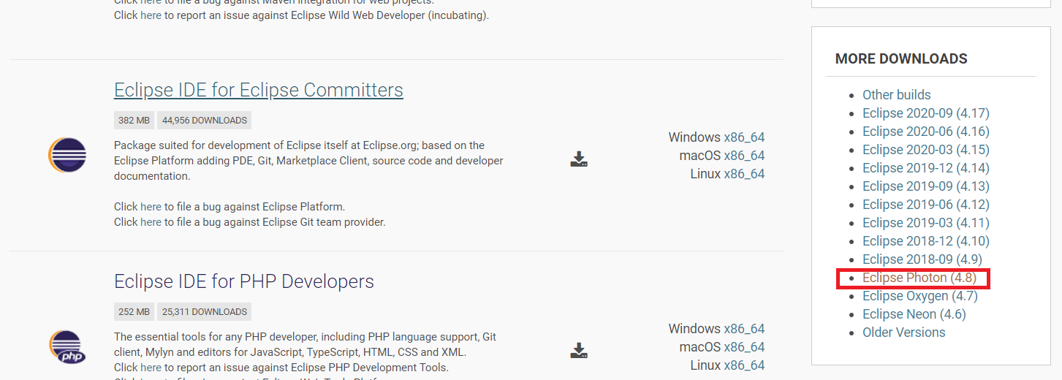This screenshot has height=380, width=1062.
Task: Click the 25,311 DOWNLOADS badge
Action: 205,312
